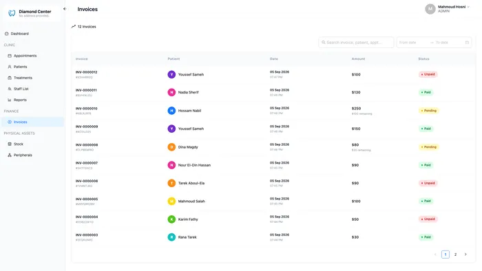
Task: Select invoice INV-0000004
Action: click(87, 217)
